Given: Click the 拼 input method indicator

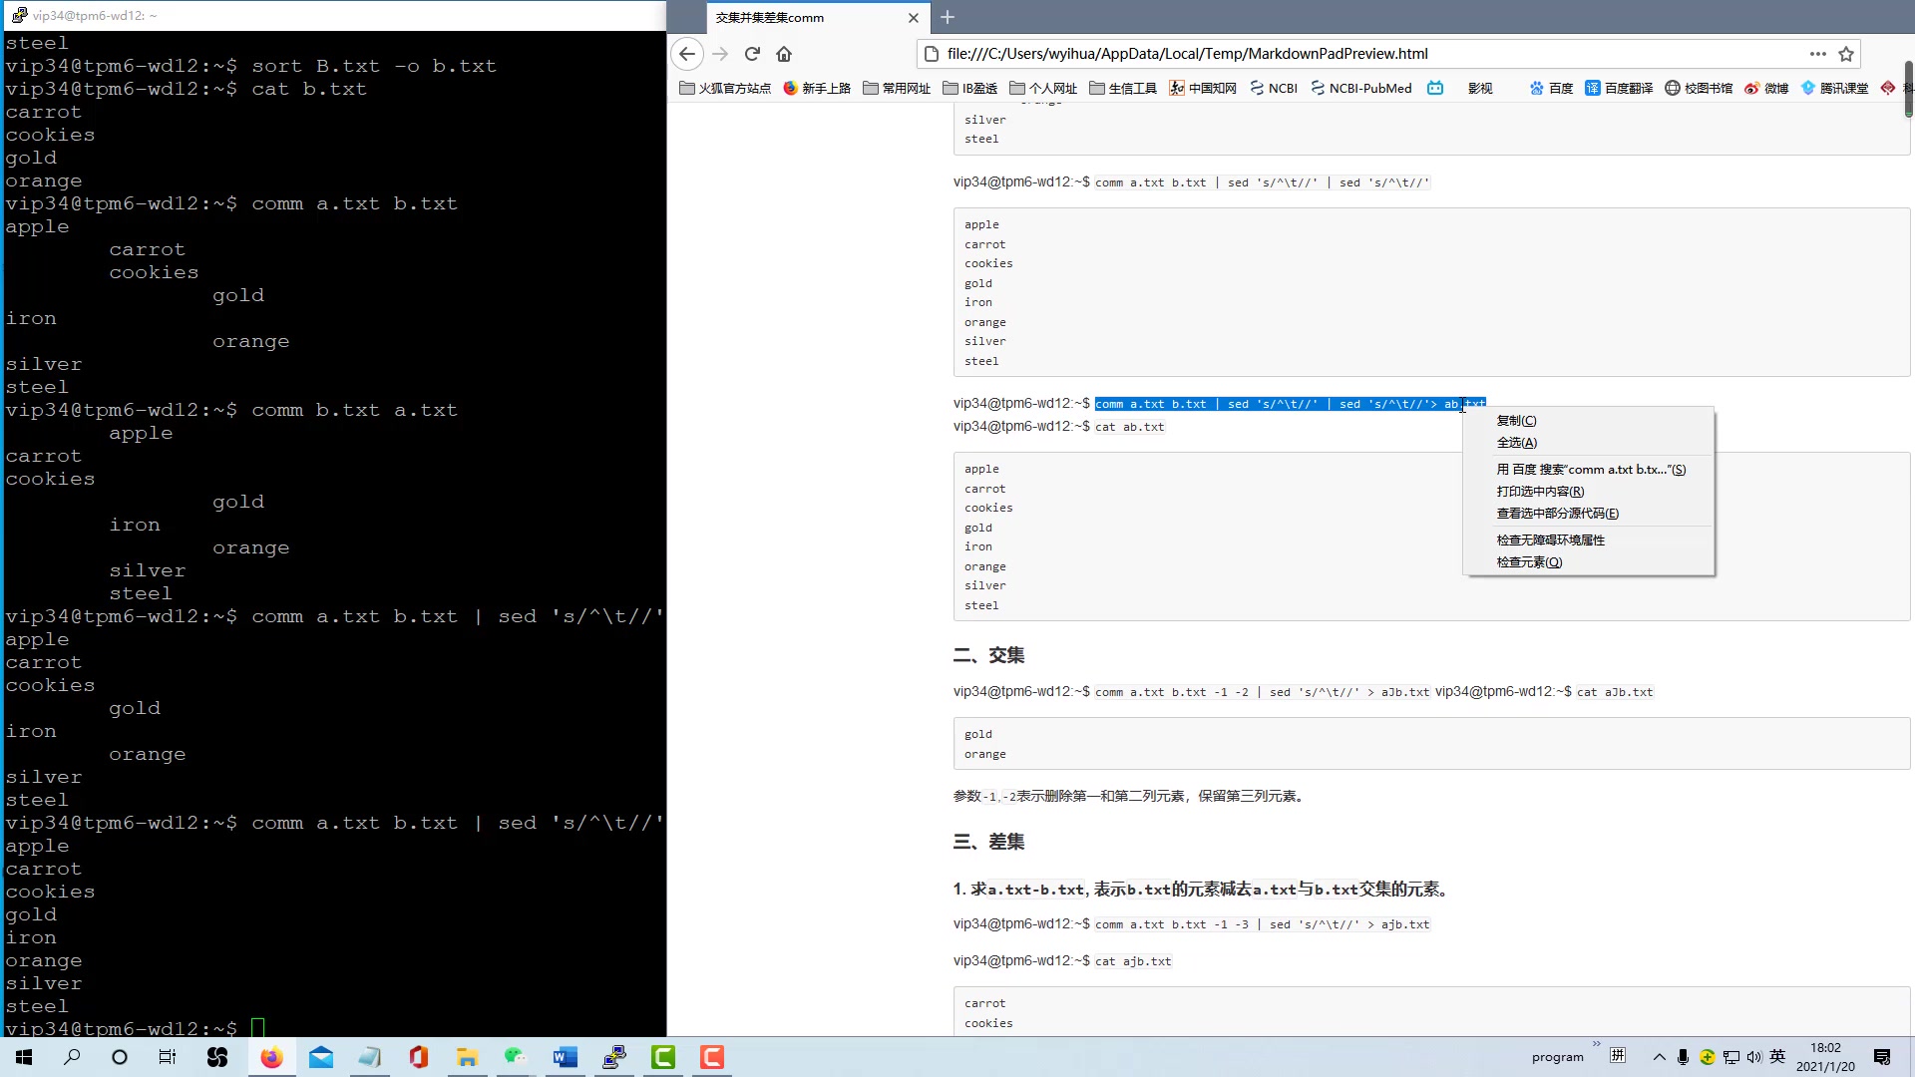Looking at the screenshot, I should [1618, 1056].
